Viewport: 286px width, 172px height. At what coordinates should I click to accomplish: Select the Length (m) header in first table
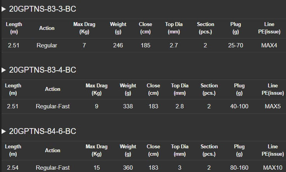[x=14, y=28]
